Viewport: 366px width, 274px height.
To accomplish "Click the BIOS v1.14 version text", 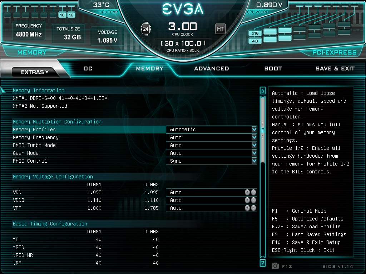I will (x=338, y=266).
